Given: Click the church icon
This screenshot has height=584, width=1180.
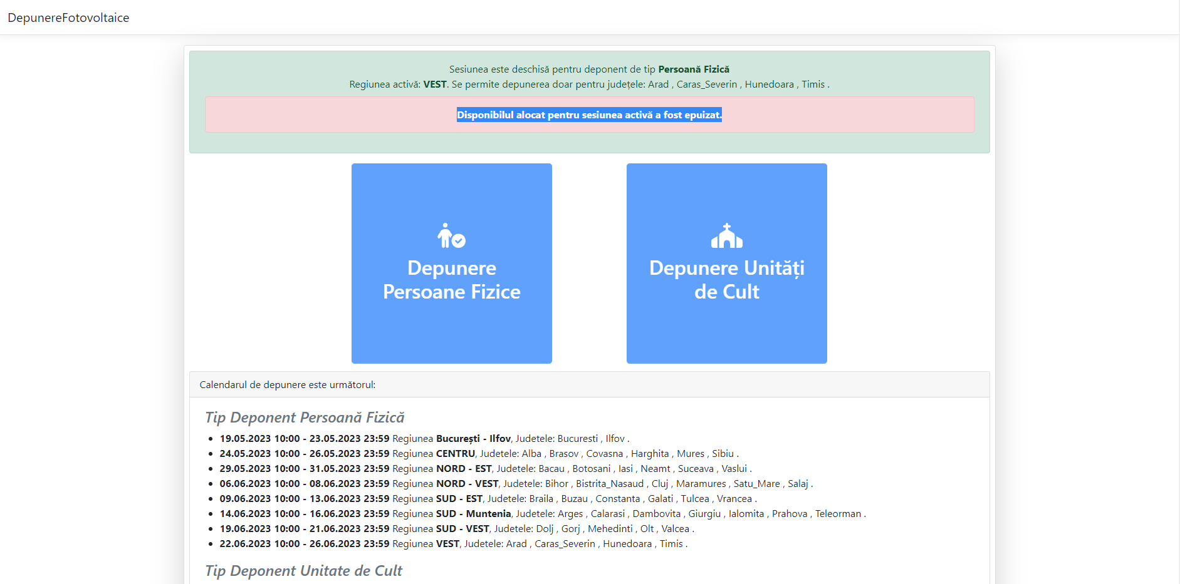Looking at the screenshot, I should [x=726, y=236].
